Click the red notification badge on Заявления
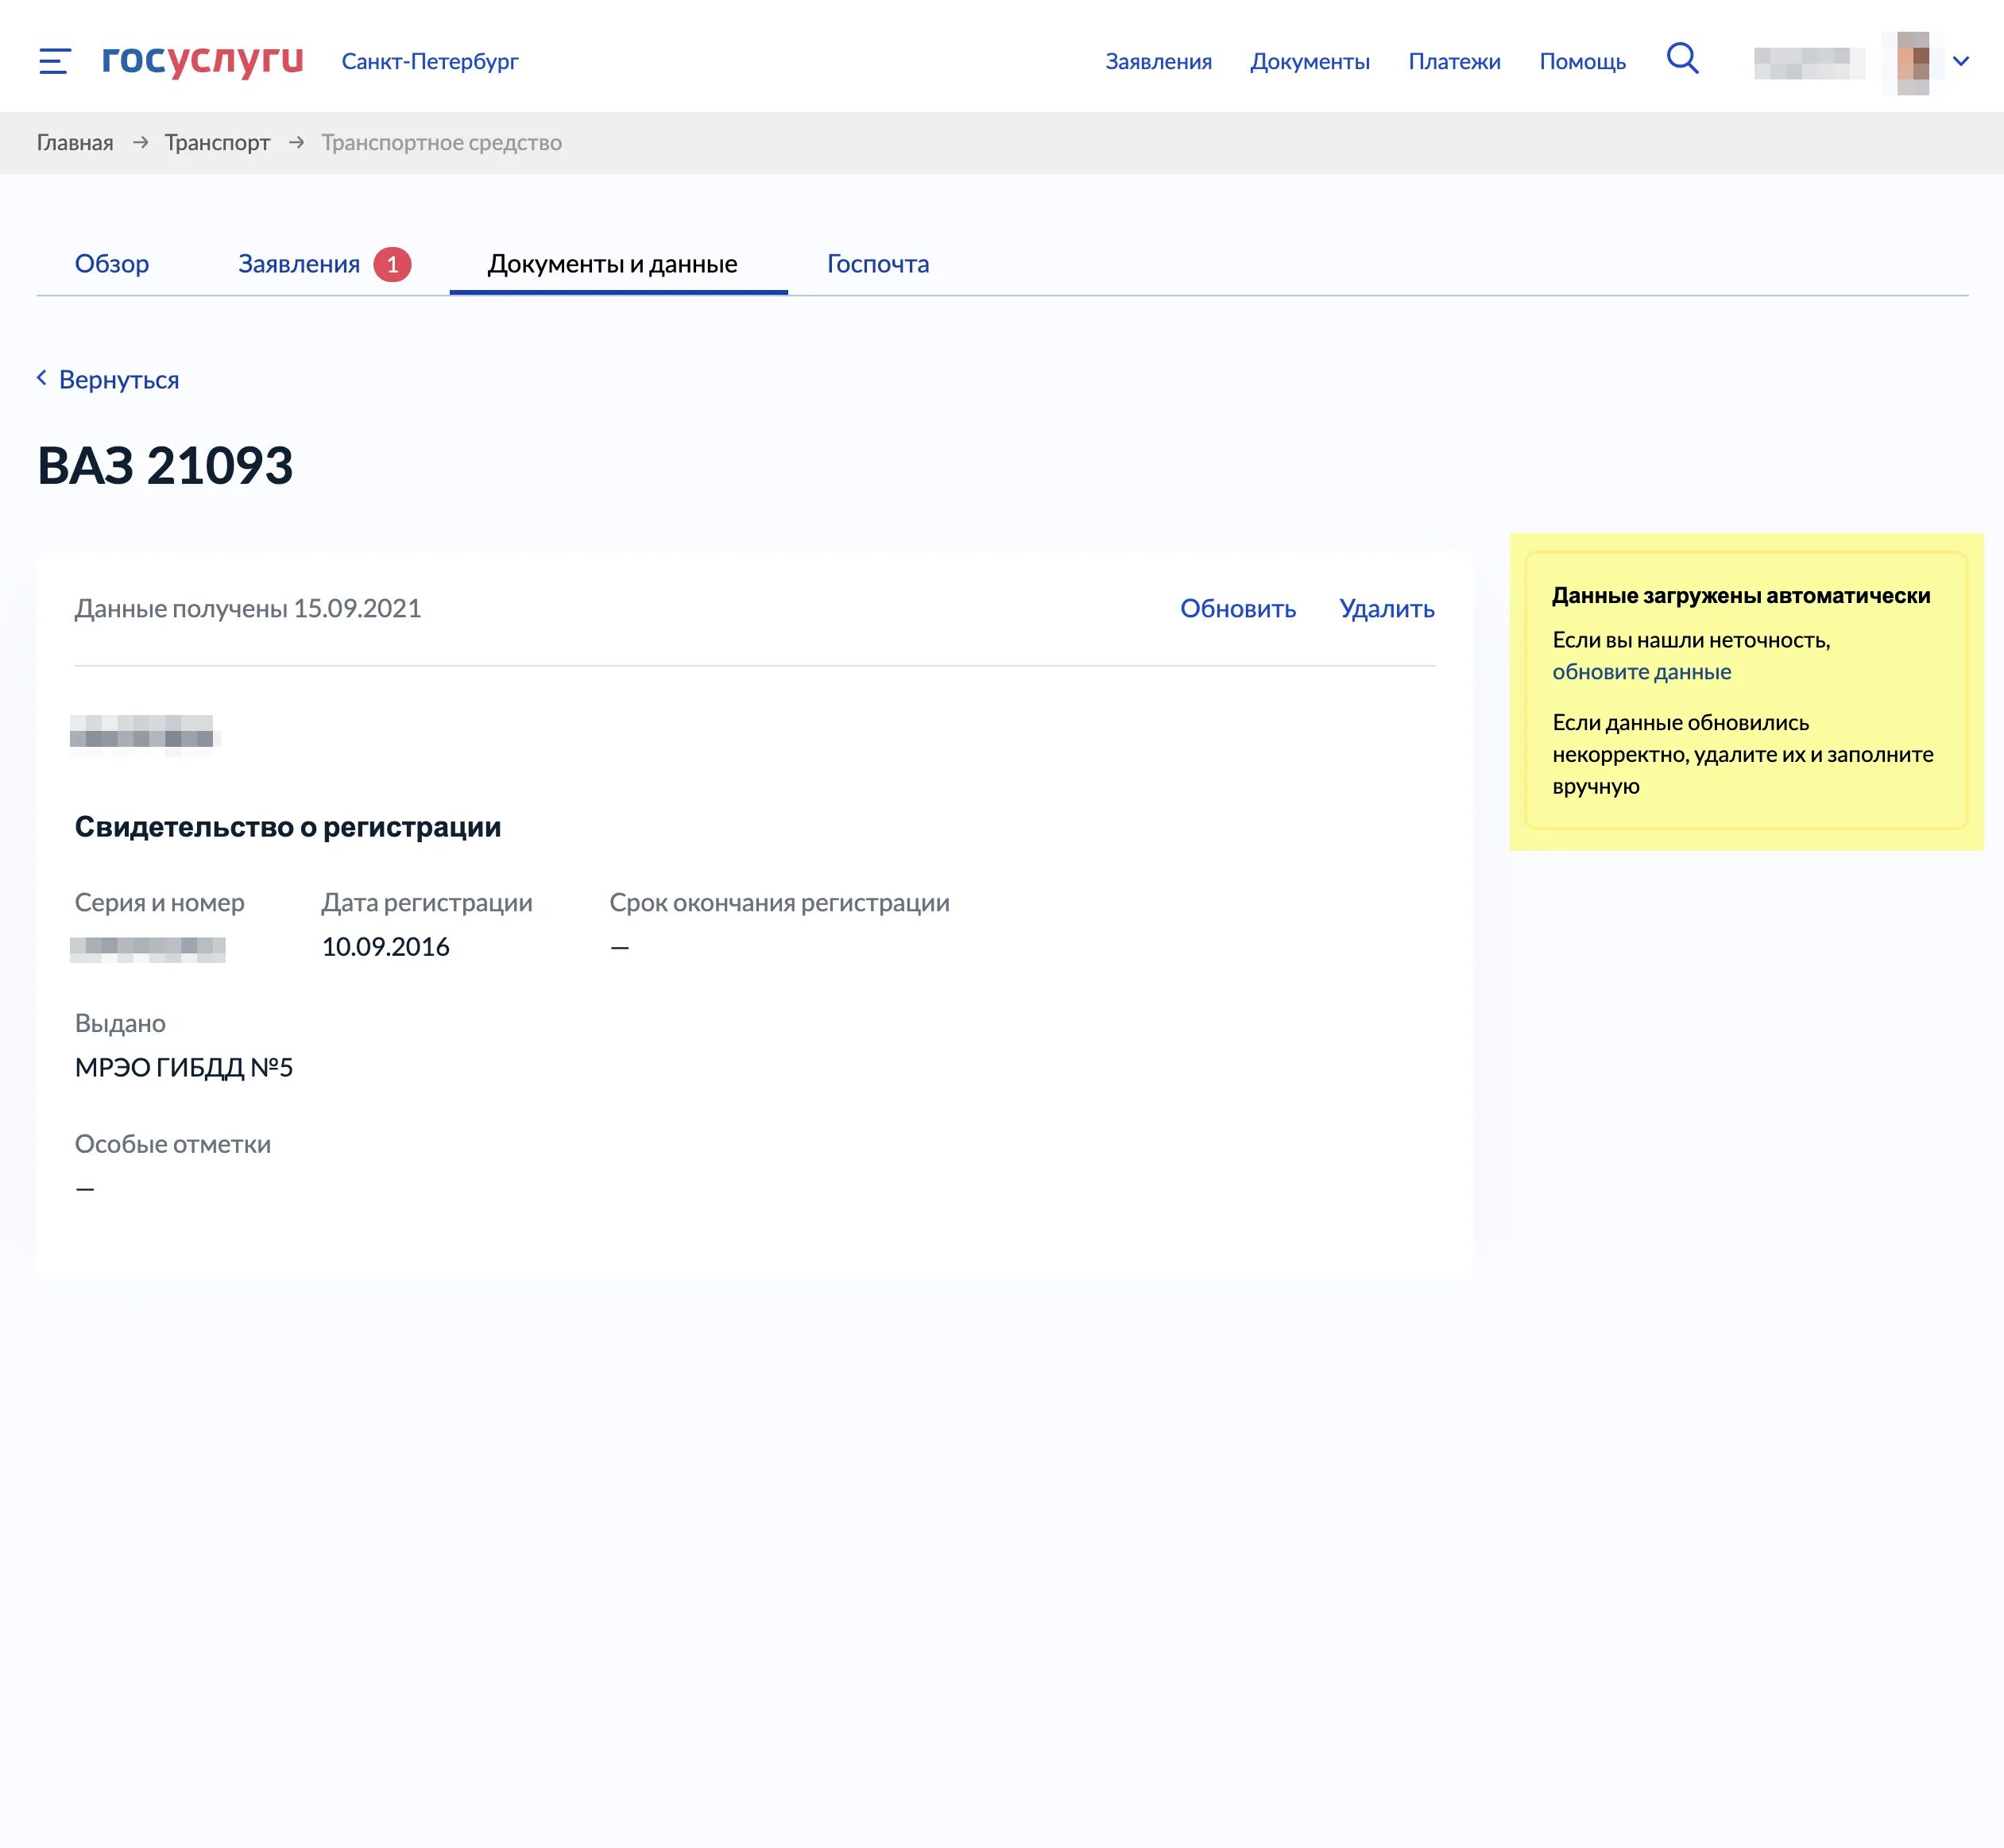The image size is (2004, 1848). 392,264
